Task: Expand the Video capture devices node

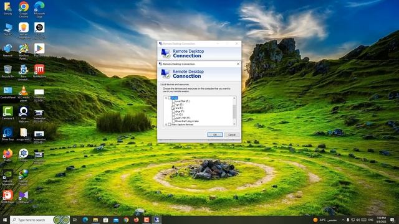Action: pos(166,124)
